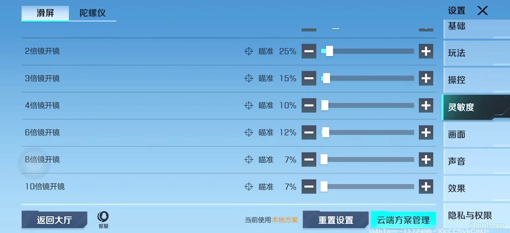Click the 本地方案 link
510x233 pixels.
[285, 220]
